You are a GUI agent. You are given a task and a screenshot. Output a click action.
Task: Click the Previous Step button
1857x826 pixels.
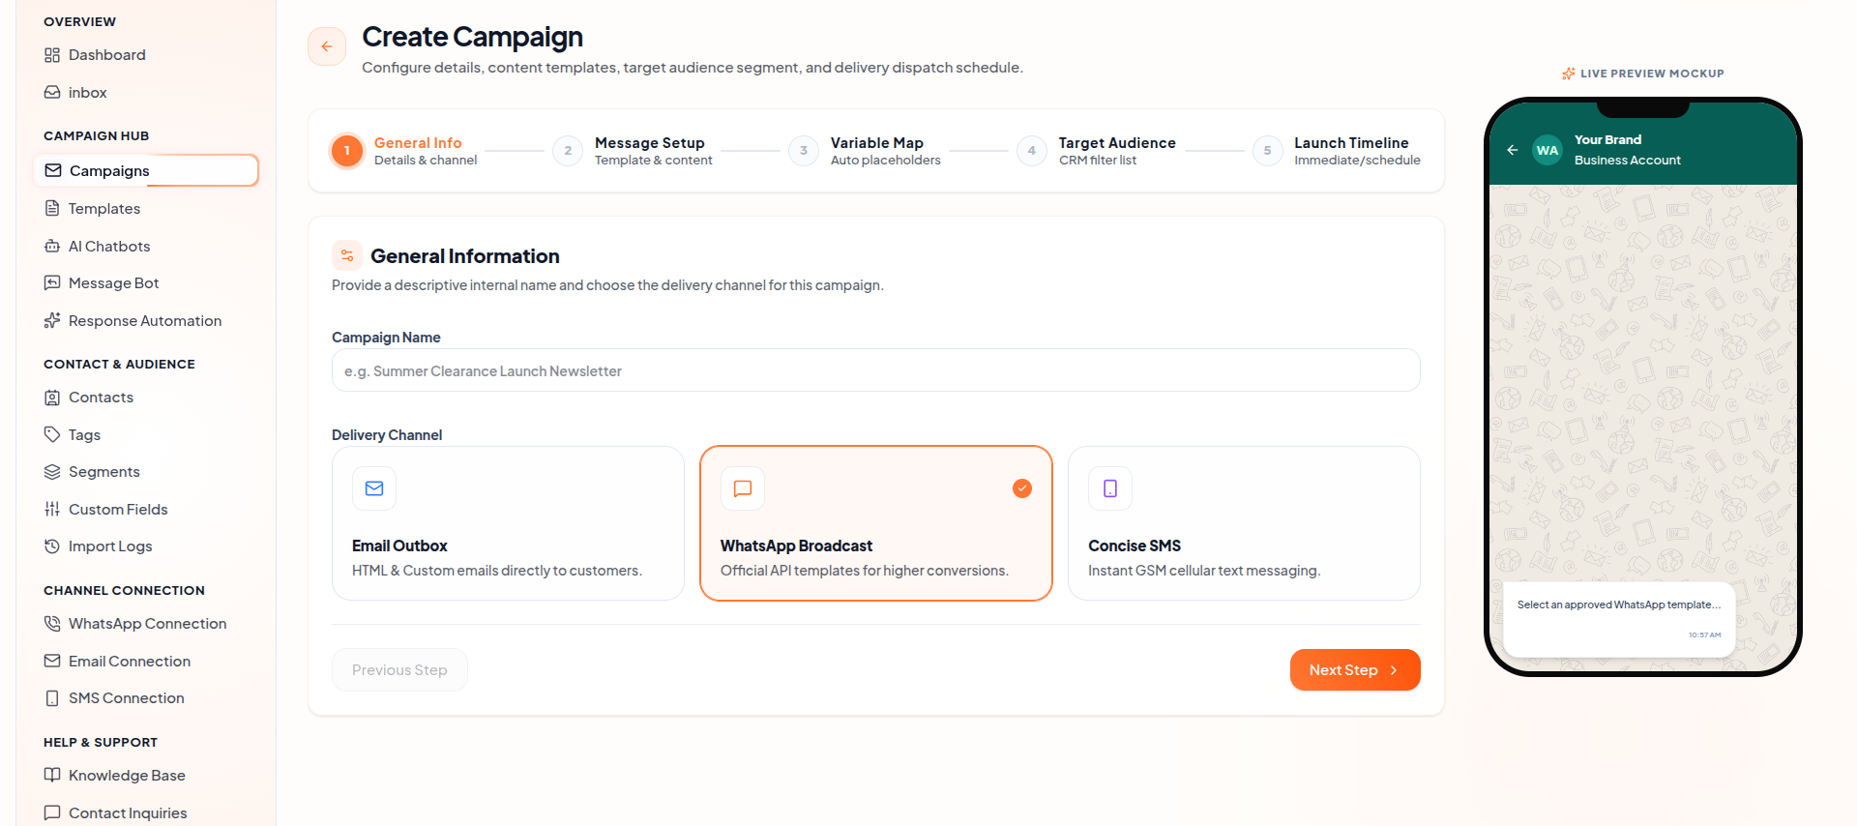399,670
